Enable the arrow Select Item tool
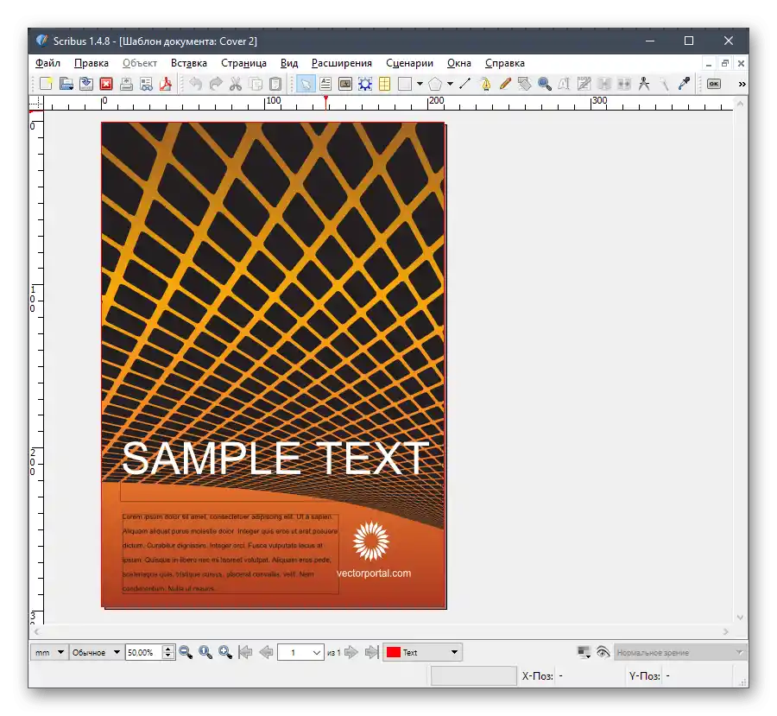This screenshot has width=777, height=716. (305, 84)
